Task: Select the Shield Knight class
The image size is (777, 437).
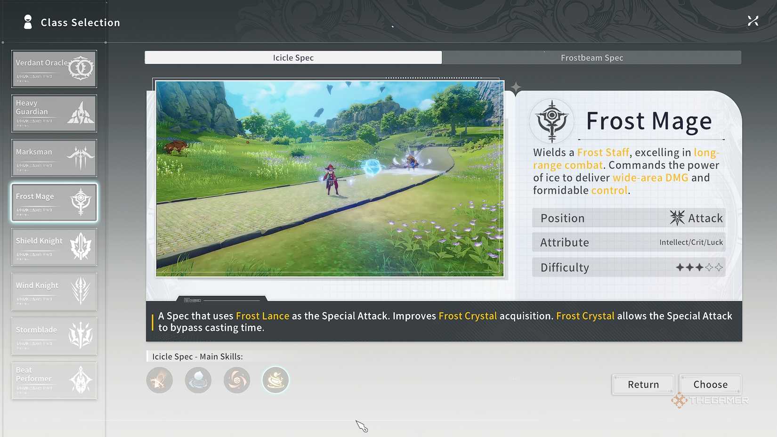Action: [x=54, y=247]
